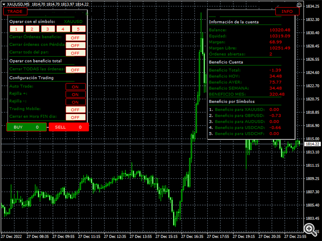Click the 27 Dec 16:35 time label

pyautogui.click(x=192, y=236)
